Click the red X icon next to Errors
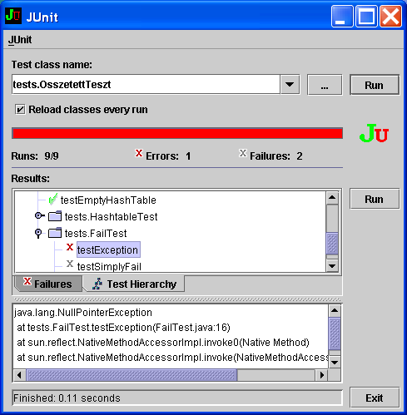The width and height of the screenshot is (407, 415). (x=139, y=153)
